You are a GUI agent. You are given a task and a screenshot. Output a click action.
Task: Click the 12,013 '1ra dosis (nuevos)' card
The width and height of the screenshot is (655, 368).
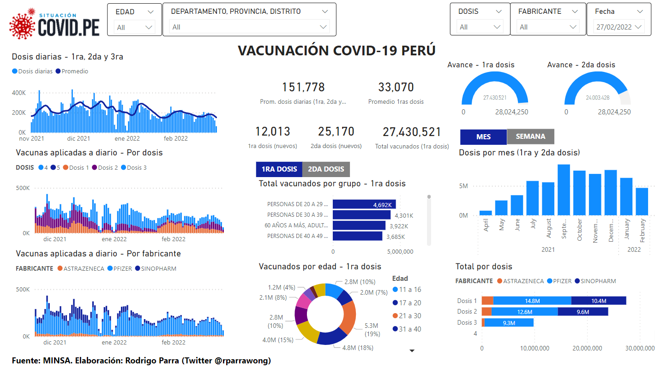273,137
